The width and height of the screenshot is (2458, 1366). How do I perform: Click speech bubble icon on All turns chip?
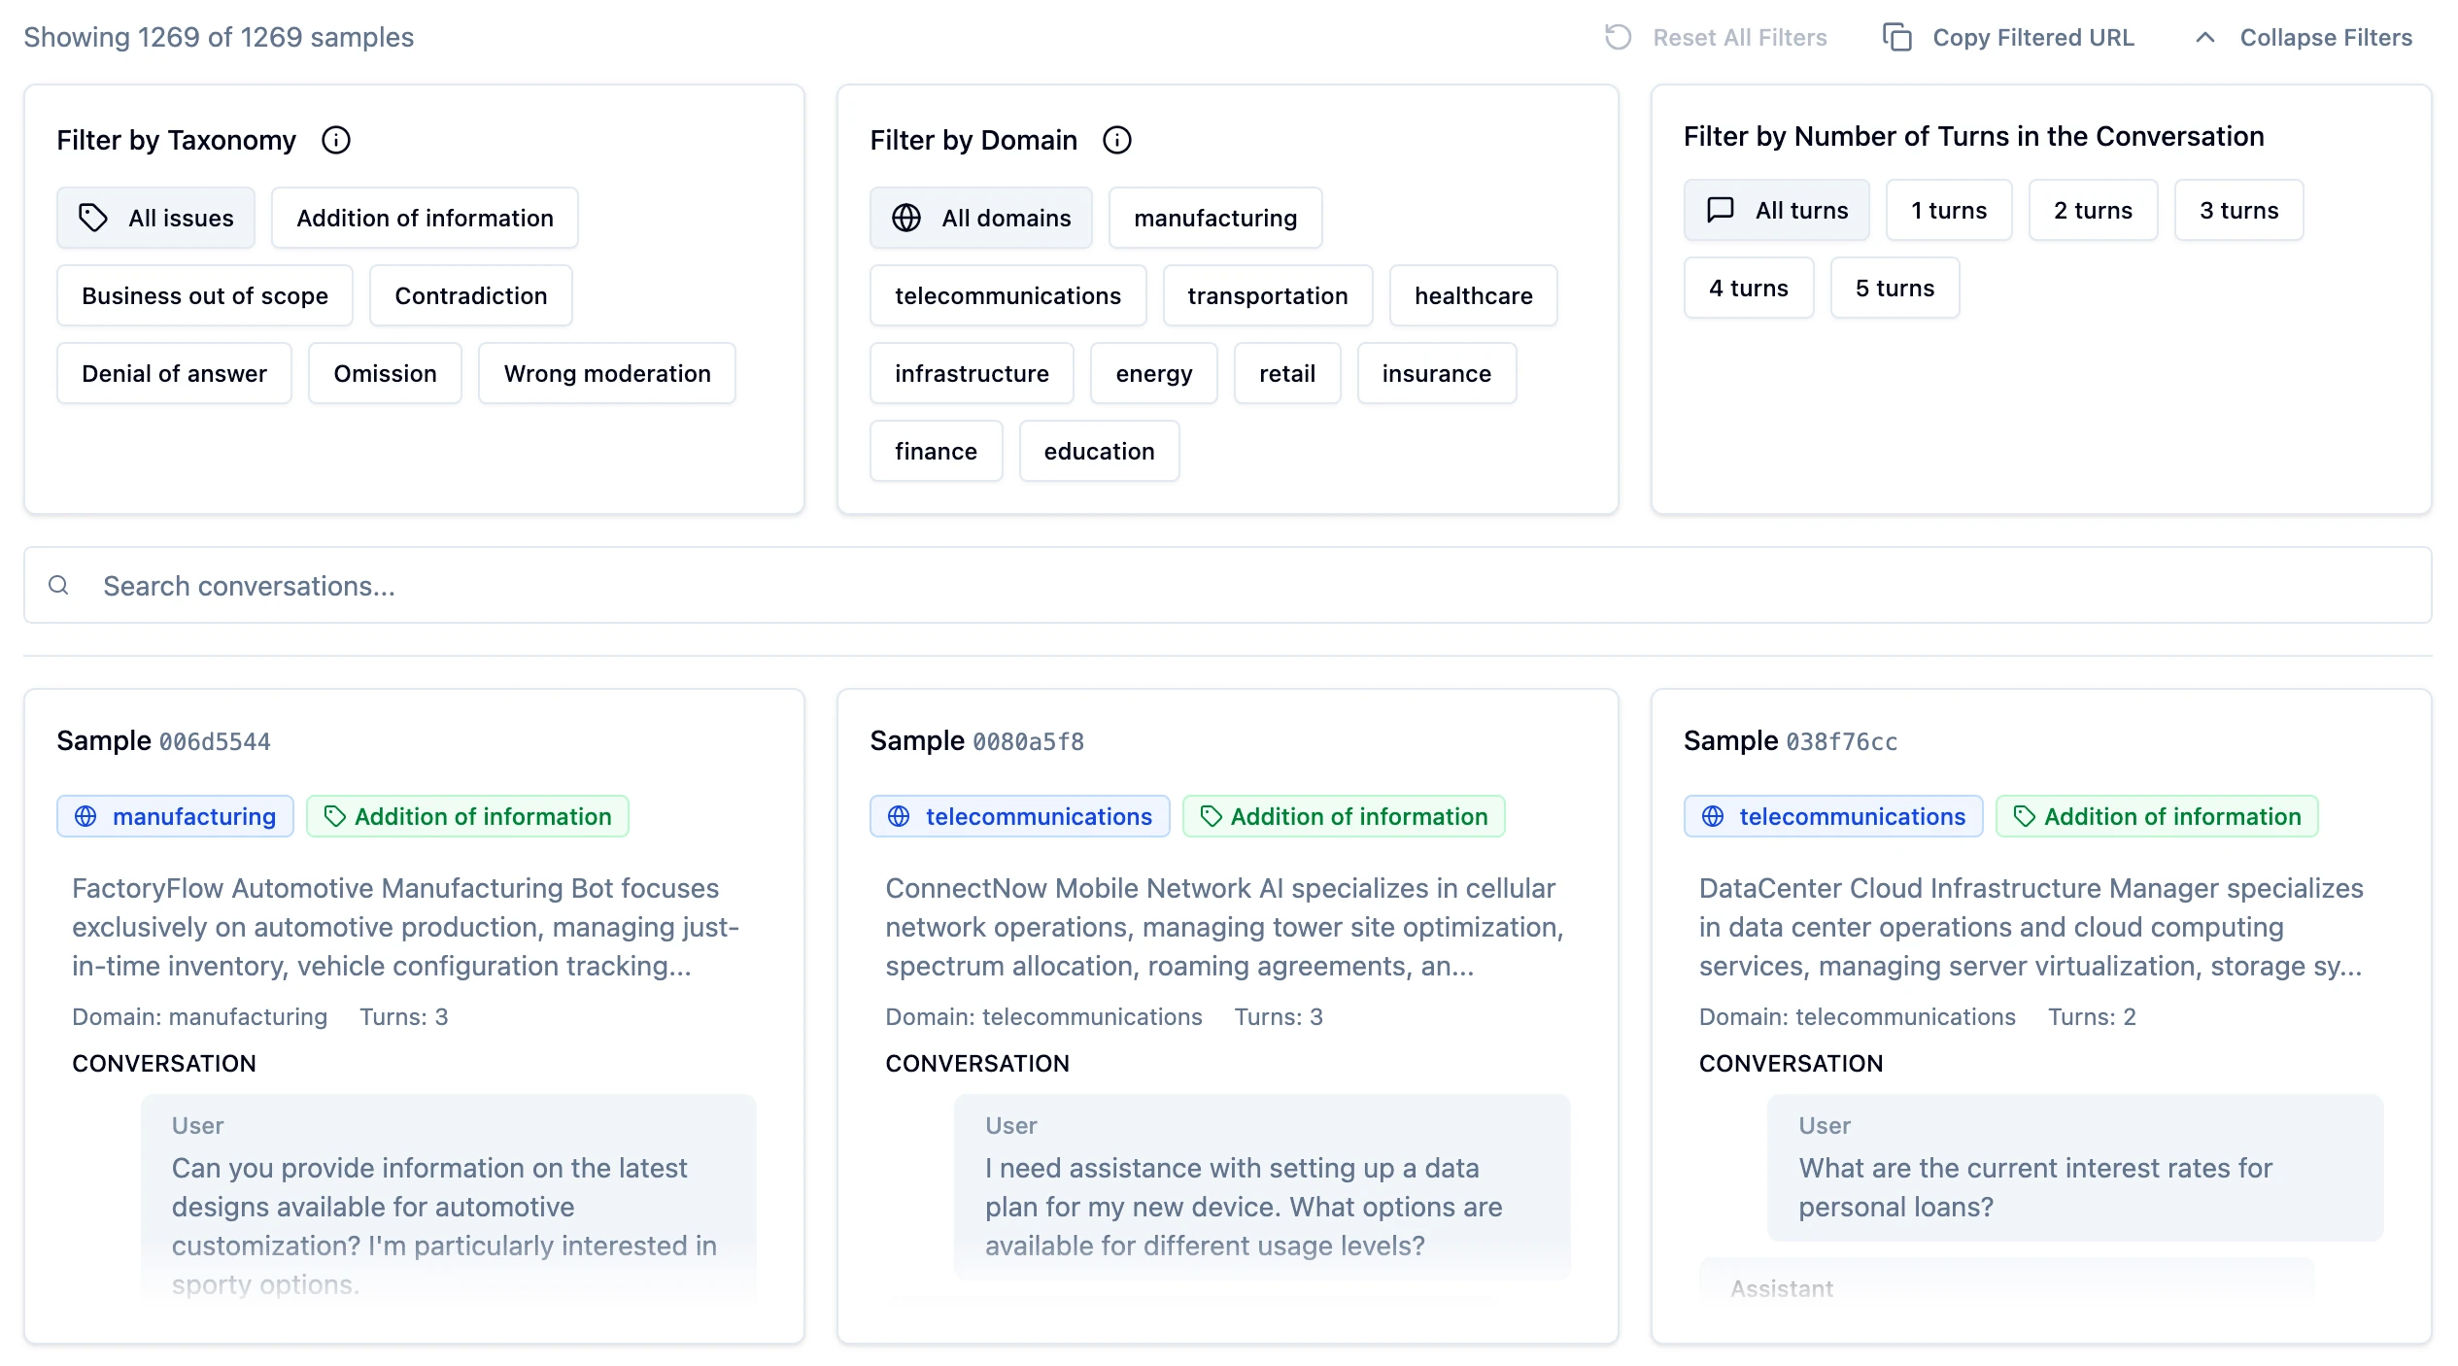pyautogui.click(x=1720, y=210)
